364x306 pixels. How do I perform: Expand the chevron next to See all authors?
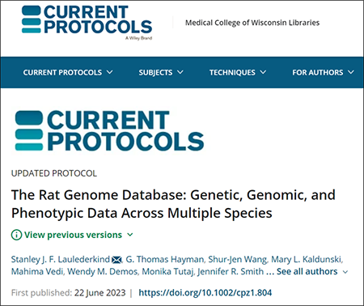pos(345,272)
